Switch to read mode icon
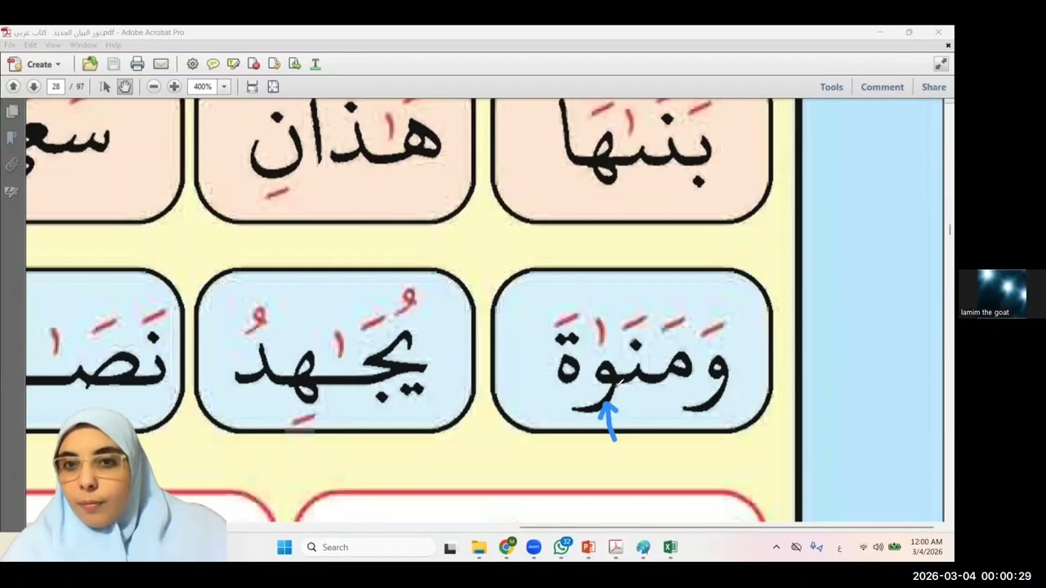This screenshot has height=588, width=1046. coord(941,64)
